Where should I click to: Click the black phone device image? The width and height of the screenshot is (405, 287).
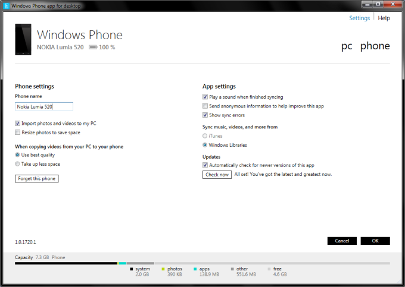click(x=23, y=39)
